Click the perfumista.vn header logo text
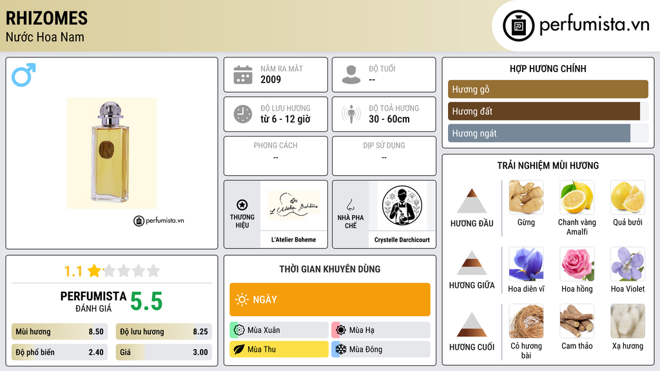 594,25
